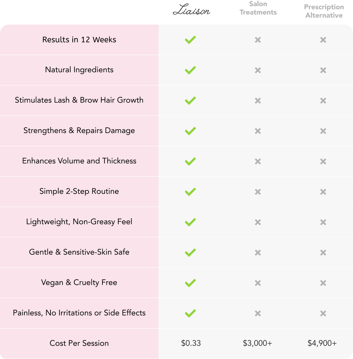Click the Stimulates Lash & Brow Hair Growth label

(79, 100)
